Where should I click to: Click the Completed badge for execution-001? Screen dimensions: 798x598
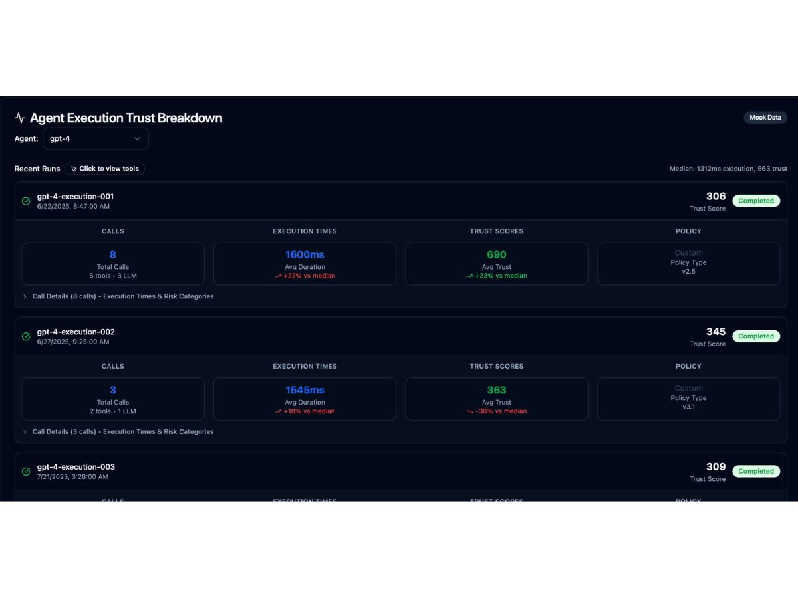click(x=756, y=201)
